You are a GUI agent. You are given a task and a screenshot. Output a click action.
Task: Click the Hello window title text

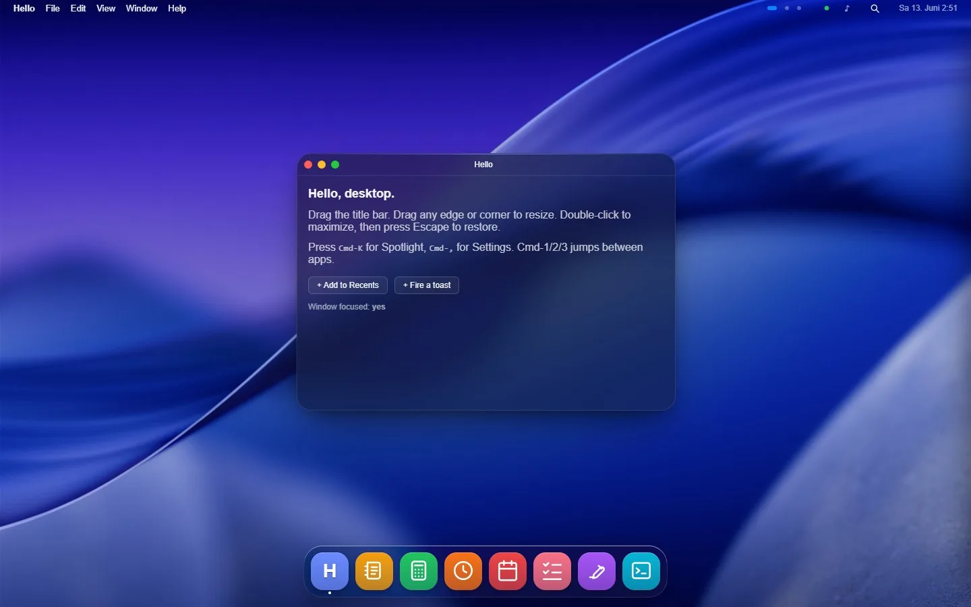[x=483, y=165]
